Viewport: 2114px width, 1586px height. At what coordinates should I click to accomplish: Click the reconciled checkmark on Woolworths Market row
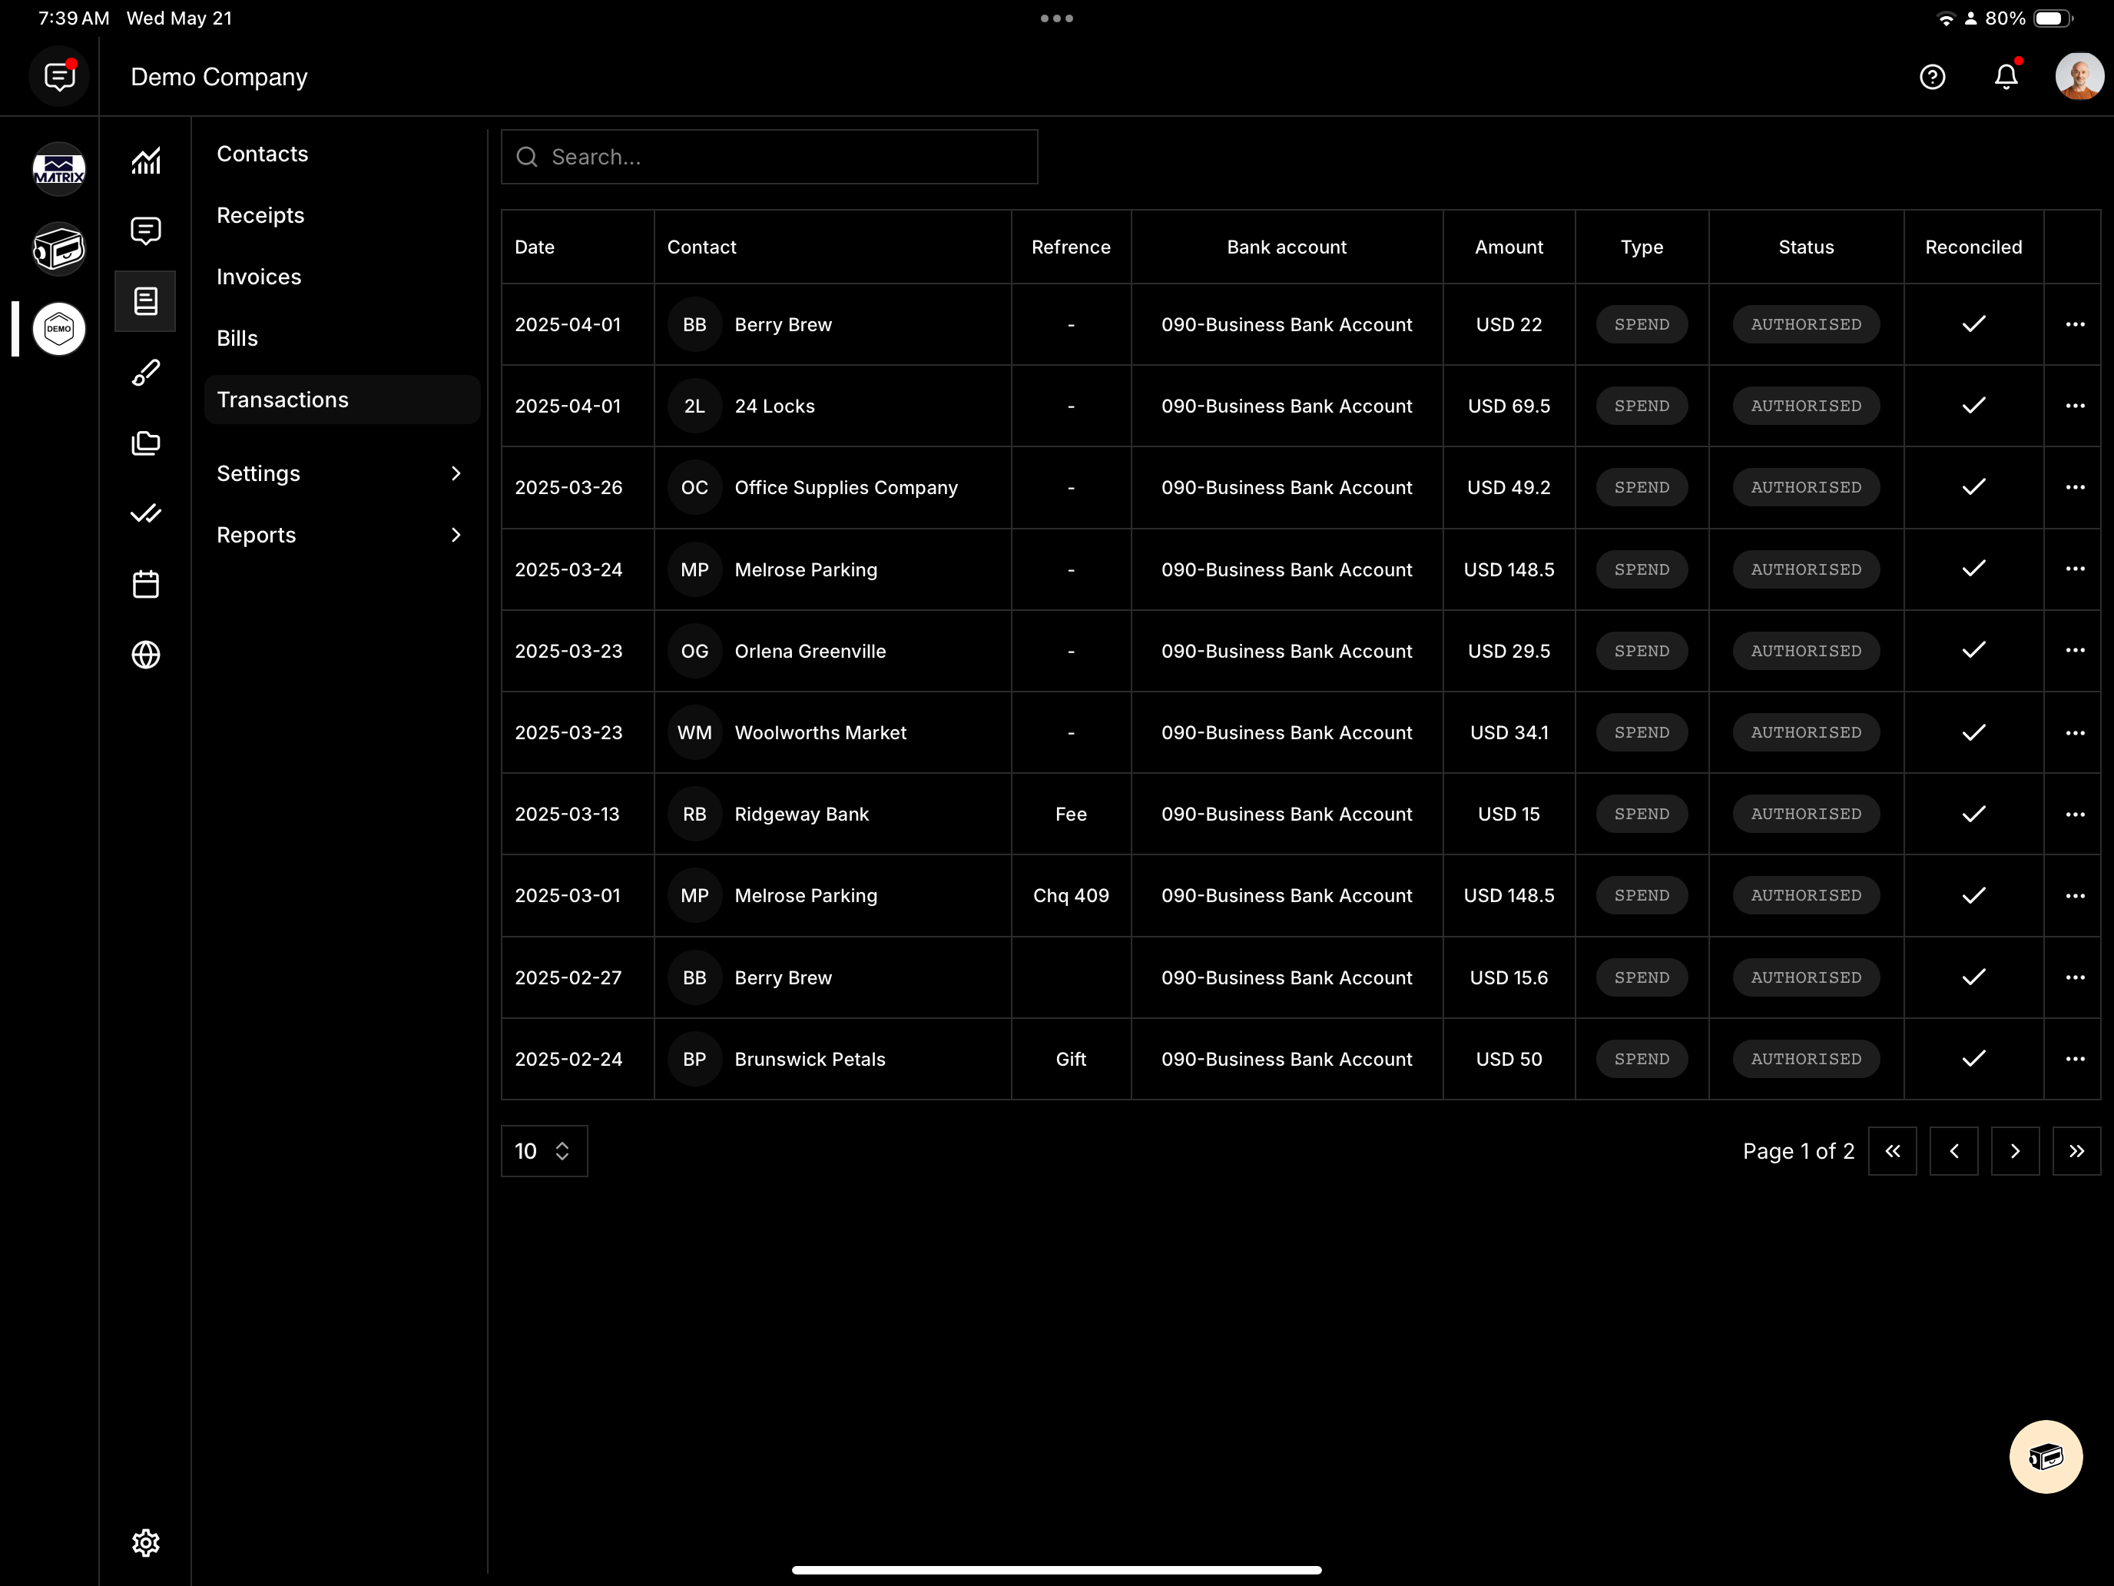pos(1973,732)
